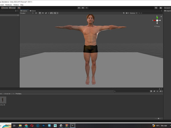The height and width of the screenshot is (128, 171).
Task: Open the menu left of the Window menu
Action: 9,5
